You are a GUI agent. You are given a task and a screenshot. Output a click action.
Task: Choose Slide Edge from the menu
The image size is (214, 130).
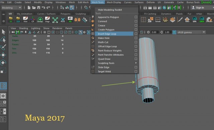[104, 67]
